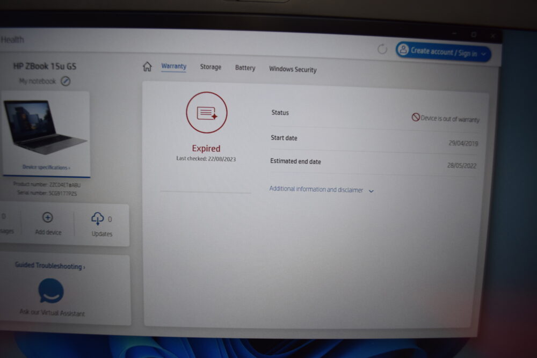Click the refresh icon near sign in

(x=382, y=49)
